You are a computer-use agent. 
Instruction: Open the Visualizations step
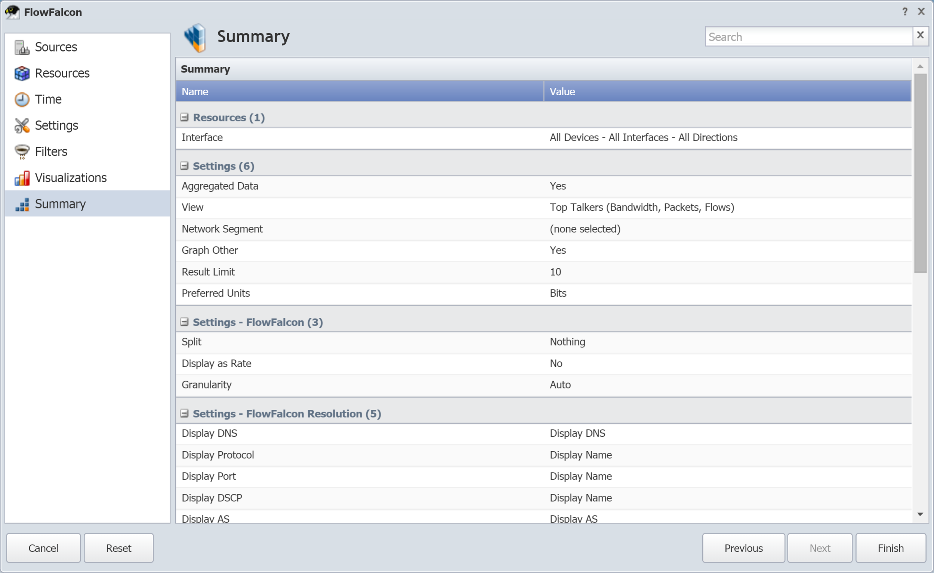point(71,178)
